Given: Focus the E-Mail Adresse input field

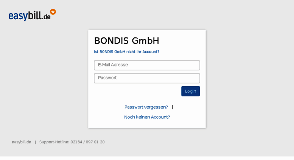Looking at the screenshot, I should click(147, 65).
